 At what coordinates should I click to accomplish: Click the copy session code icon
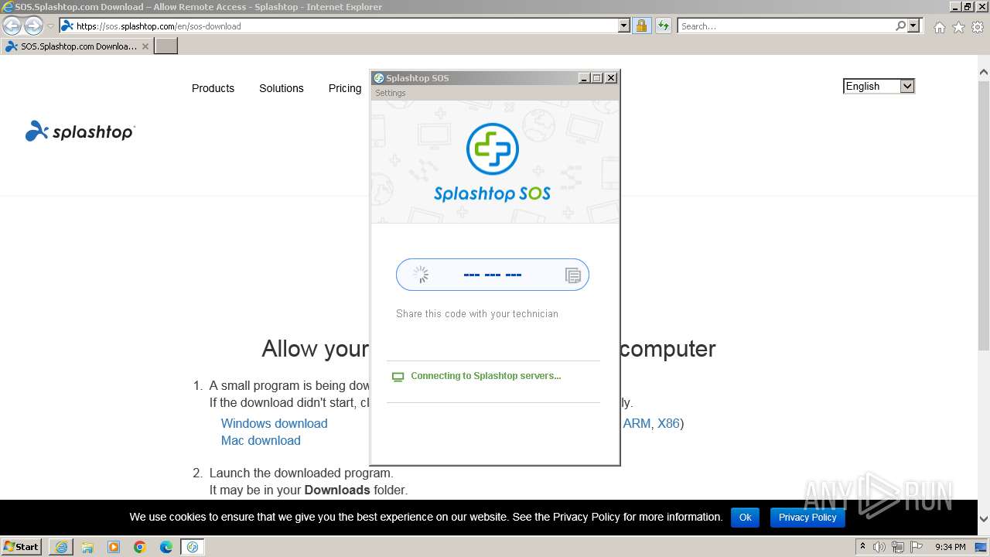click(x=573, y=275)
